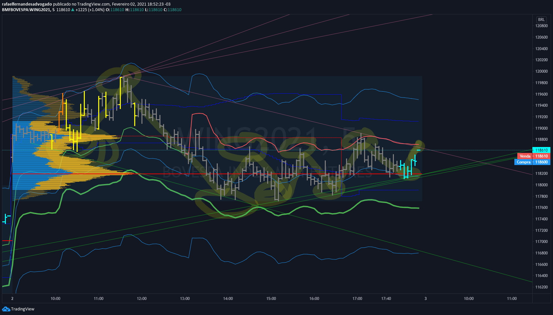This screenshot has height=315, width=553.
Task: Click the 116200 price axis label
Action: 542,287
